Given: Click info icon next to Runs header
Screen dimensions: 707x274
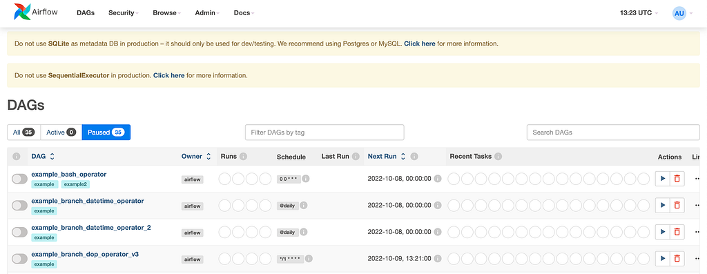Looking at the screenshot, I should pyautogui.click(x=244, y=157).
